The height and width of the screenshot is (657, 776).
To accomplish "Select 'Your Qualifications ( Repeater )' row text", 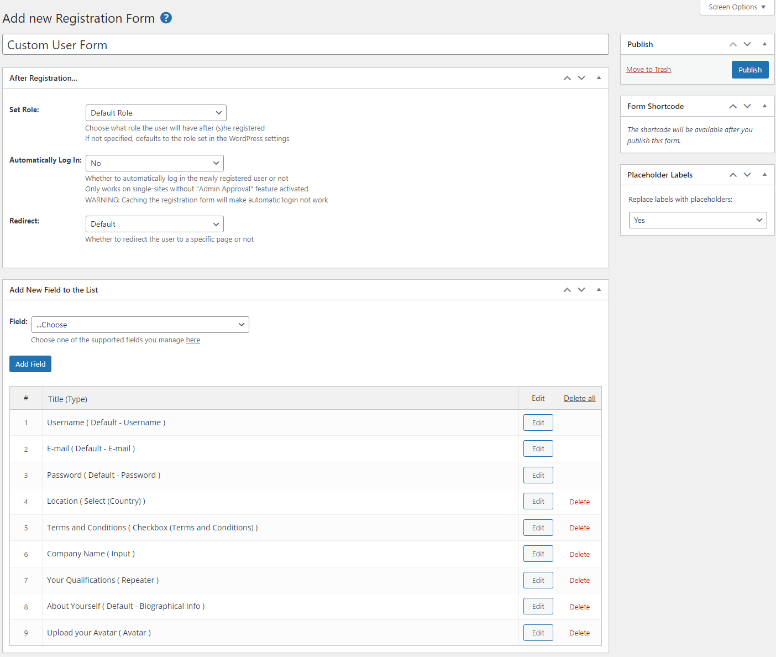I will point(103,580).
